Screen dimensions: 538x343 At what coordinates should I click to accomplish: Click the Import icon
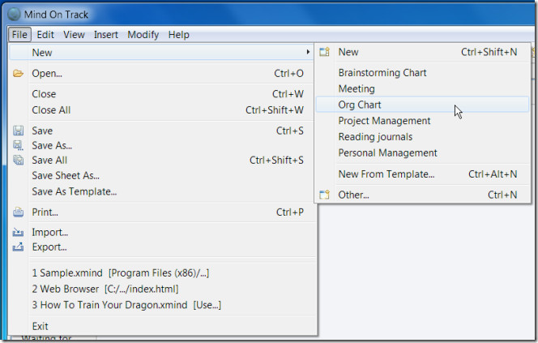coord(18,233)
